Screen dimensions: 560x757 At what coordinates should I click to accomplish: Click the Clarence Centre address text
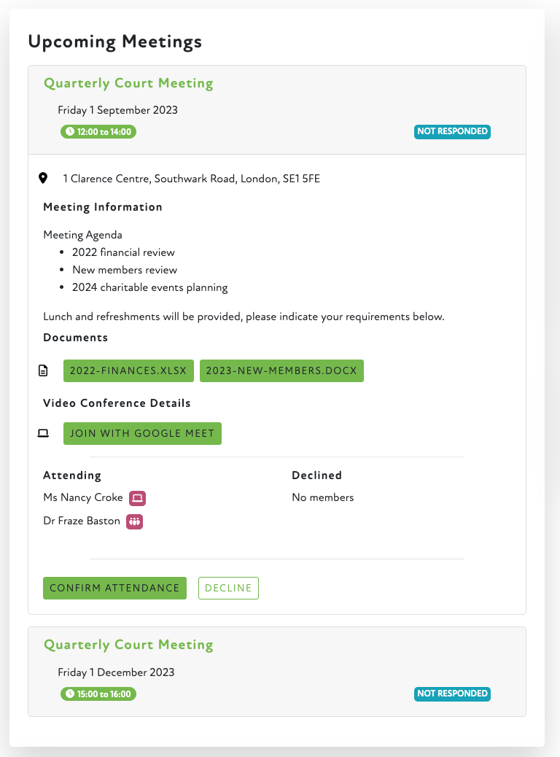(x=191, y=179)
